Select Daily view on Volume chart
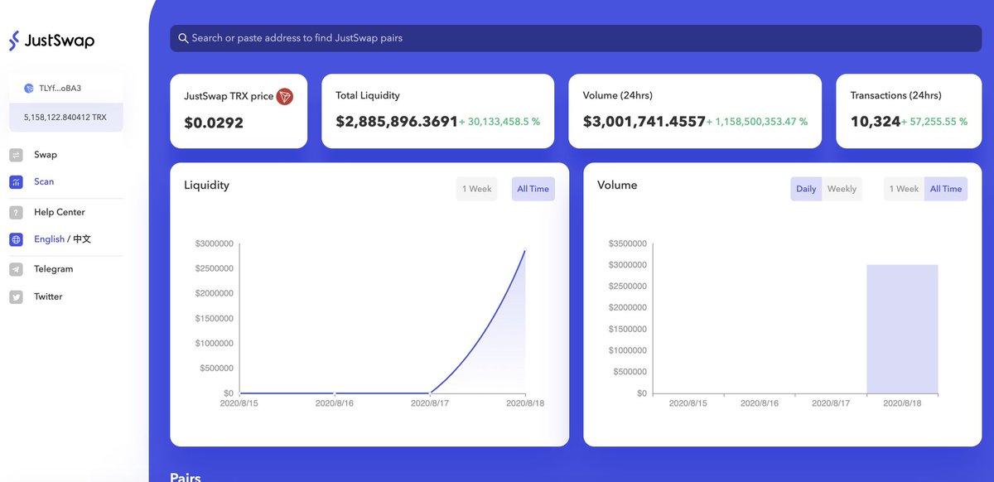This screenshot has height=482, width=994. click(806, 189)
